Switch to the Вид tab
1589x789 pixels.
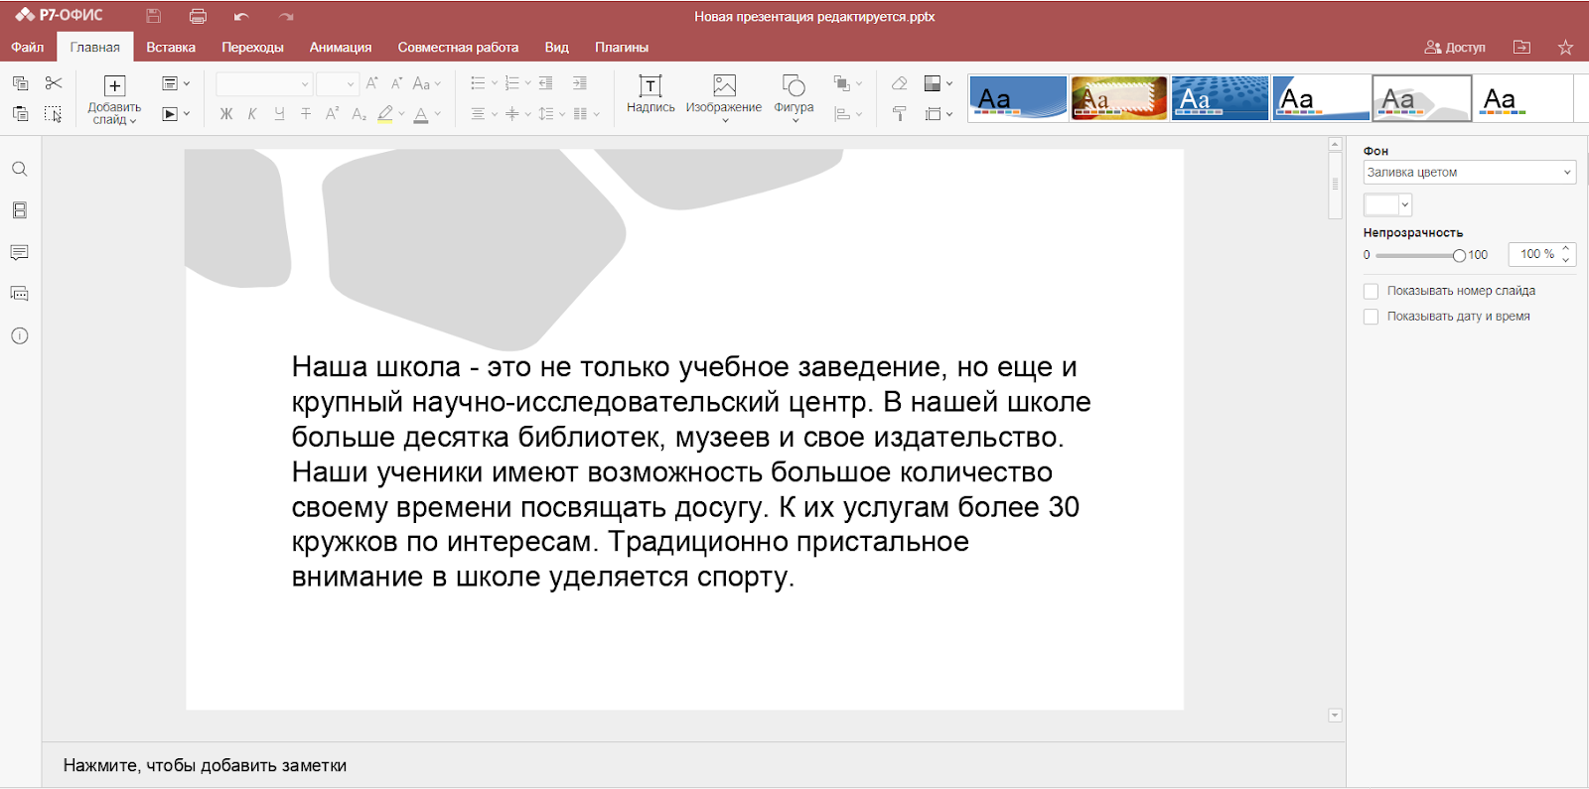tap(557, 47)
